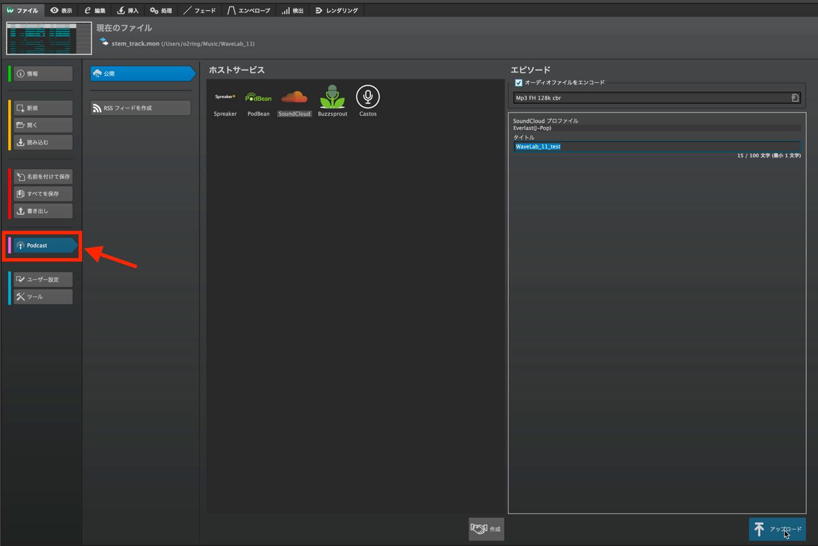Click the 書き出し export button

click(x=43, y=211)
